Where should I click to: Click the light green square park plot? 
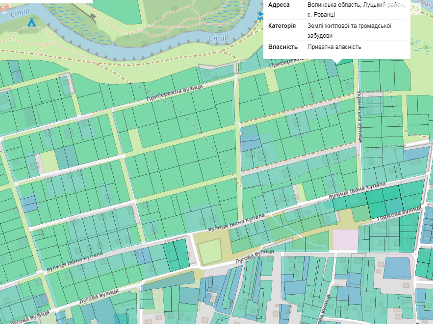(x=210, y=251)
